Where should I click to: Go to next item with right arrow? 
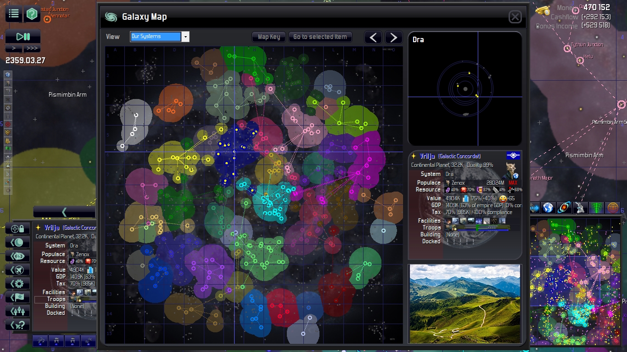pyautogui.click(x=393, y=37)
